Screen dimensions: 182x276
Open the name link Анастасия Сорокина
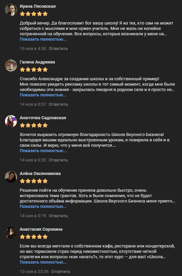pos(41,229)
